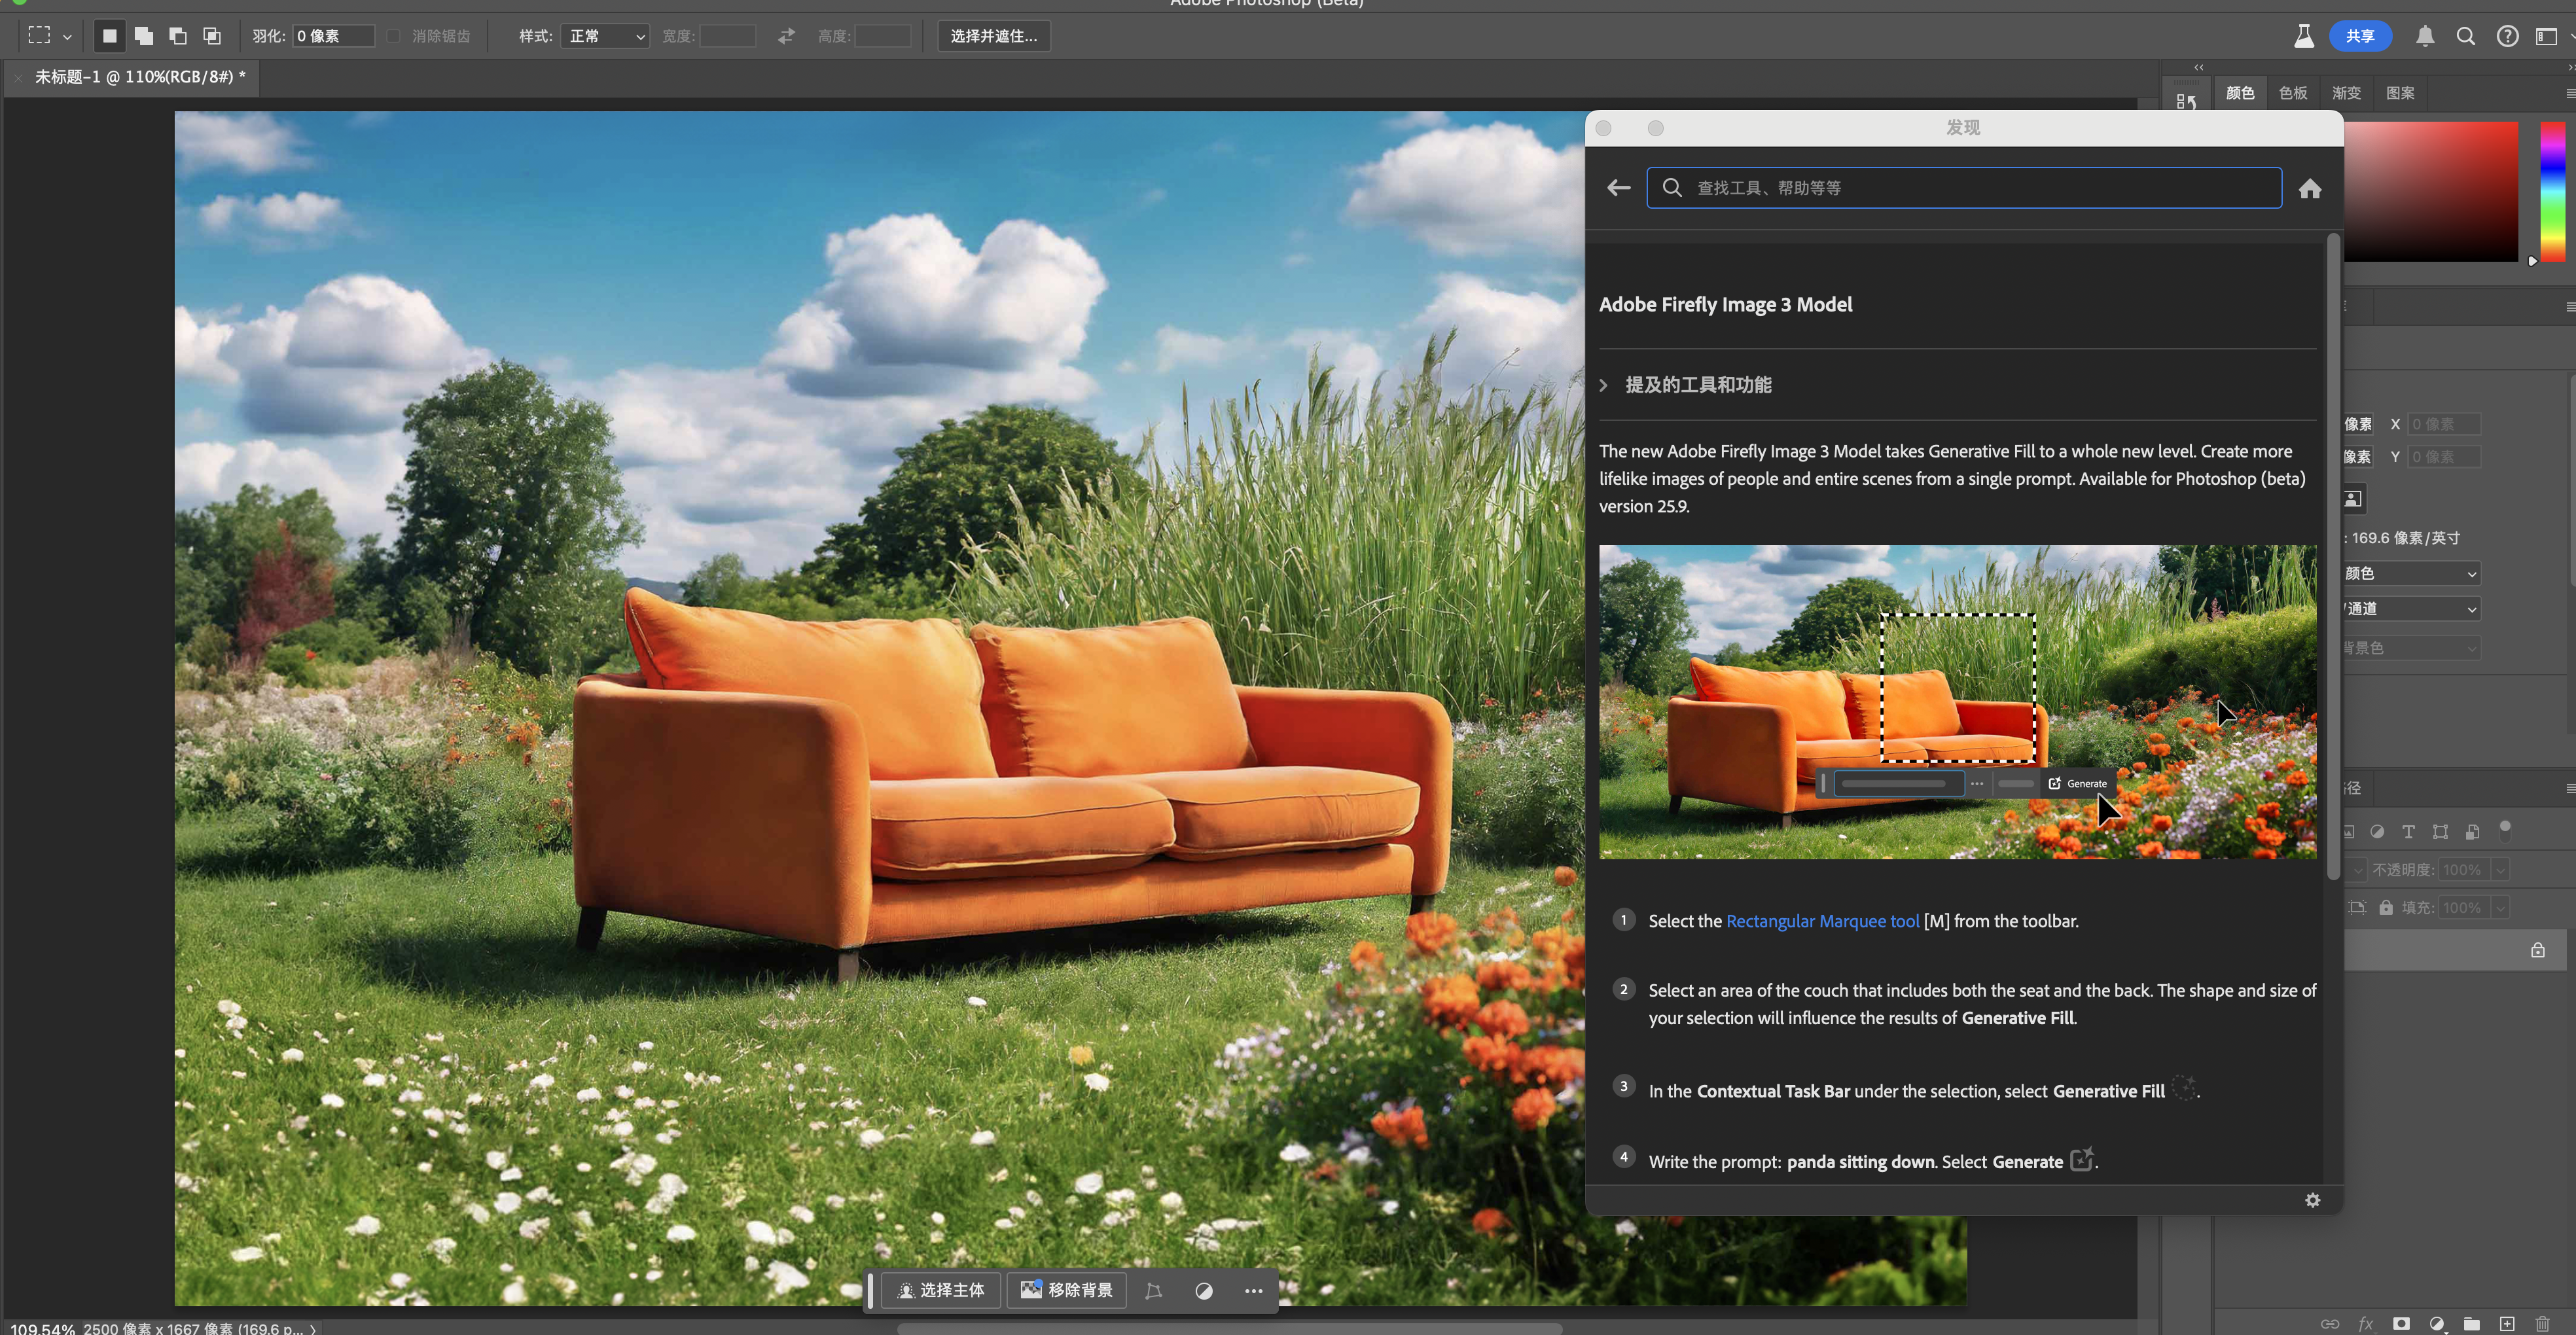Click the 选择主体 select subject button
This screenshot has width=2576, height=1335.
[x=941, y=1290]
